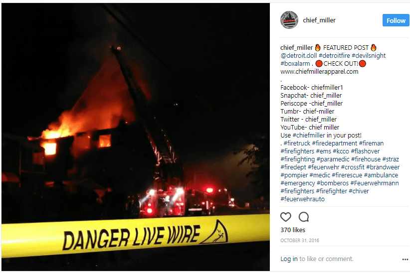Click chief_miller username starting the caption
The width and height of the screenshot is (410, 273).
296,48
